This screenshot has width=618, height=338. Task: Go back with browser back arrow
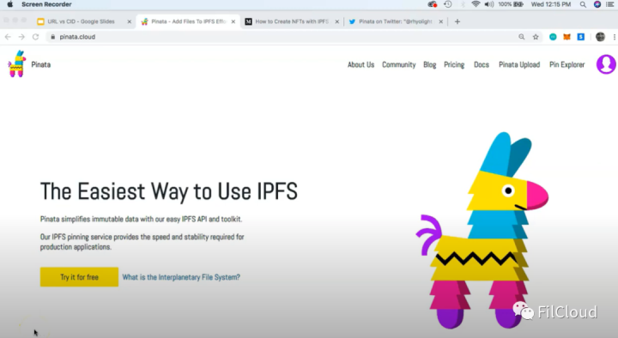click(x=8, y=37)
